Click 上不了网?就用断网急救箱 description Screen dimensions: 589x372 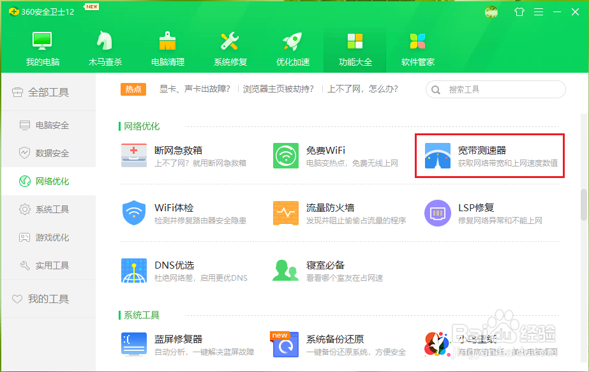tap(200, 163)
